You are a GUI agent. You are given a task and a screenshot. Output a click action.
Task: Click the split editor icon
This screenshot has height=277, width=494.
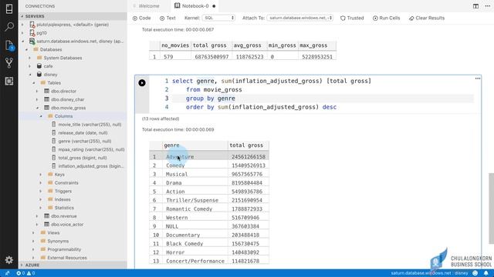475,6
